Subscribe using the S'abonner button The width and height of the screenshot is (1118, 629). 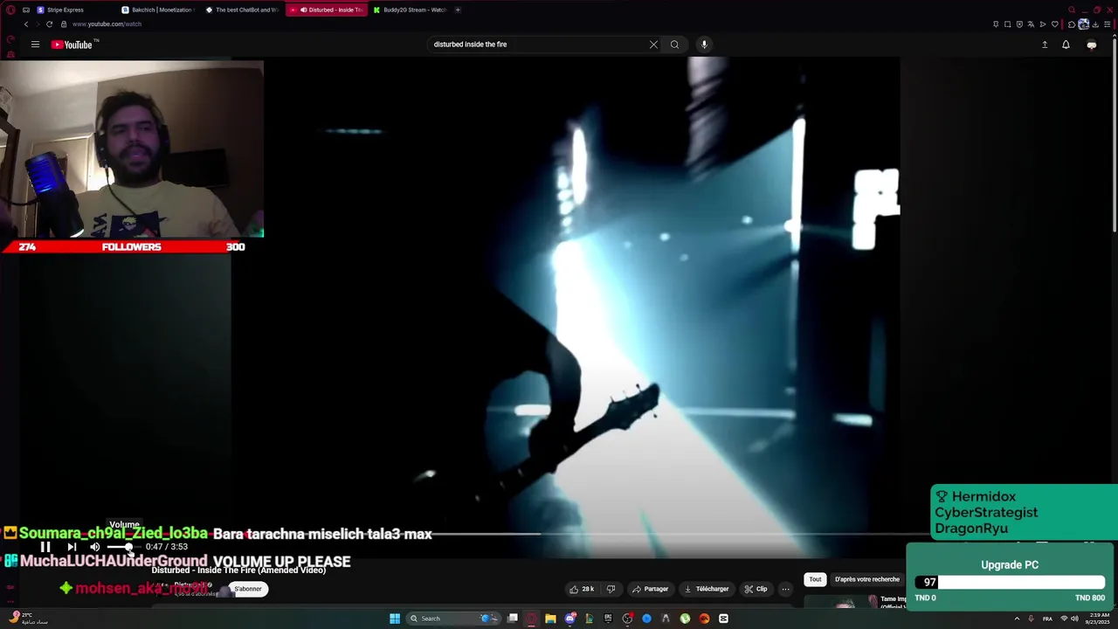pos(248,589)
